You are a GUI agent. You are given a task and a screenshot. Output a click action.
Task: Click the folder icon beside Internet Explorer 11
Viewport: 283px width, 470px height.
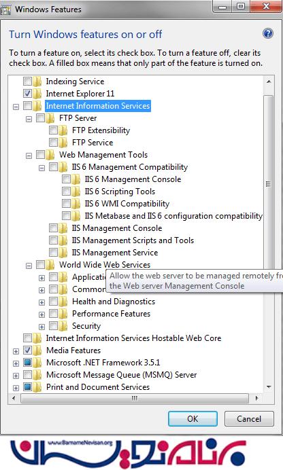(37, 94)
